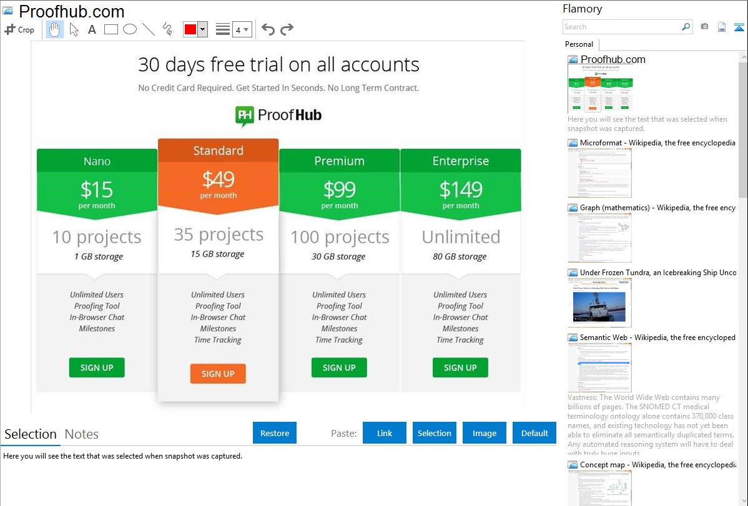Open the line width 4 dropdown

point(242,29)
